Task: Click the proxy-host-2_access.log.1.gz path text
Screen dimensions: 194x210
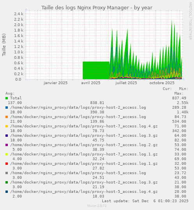Action: (x=84, y=164)
